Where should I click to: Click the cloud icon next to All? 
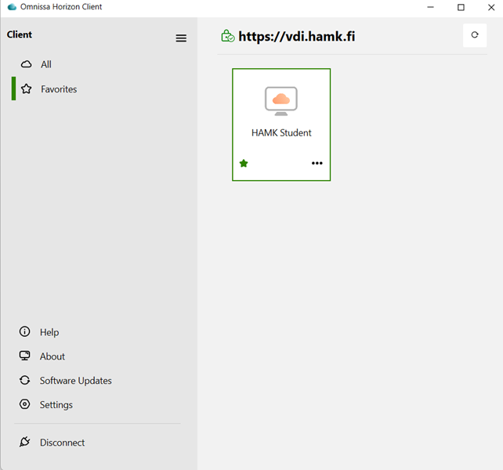(x=27, y=64)
